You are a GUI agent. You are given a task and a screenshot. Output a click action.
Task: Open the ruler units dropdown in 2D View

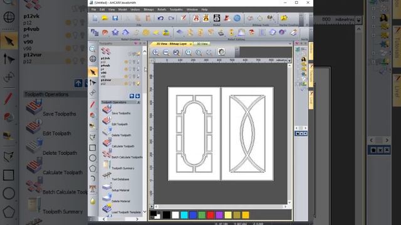(289, 61)
